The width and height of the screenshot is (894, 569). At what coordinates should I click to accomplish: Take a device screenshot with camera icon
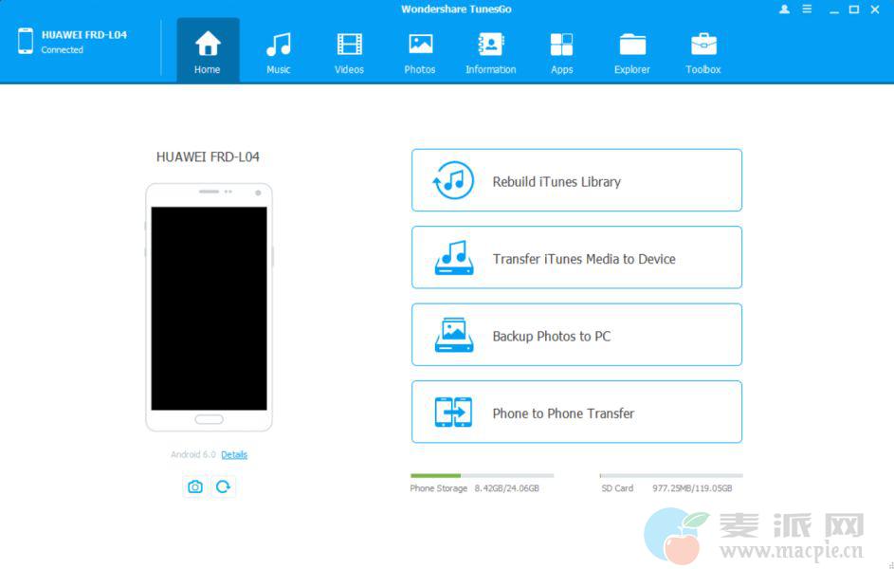click(195, 486)
